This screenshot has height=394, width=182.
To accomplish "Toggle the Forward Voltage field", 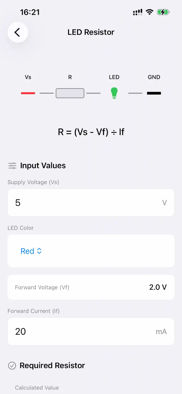I will pyautogui.click(x=91, y=287).
